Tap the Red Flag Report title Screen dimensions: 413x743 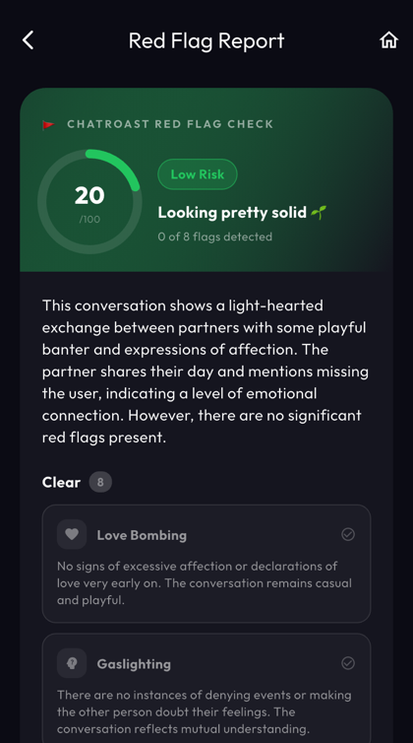coord(206,40)
